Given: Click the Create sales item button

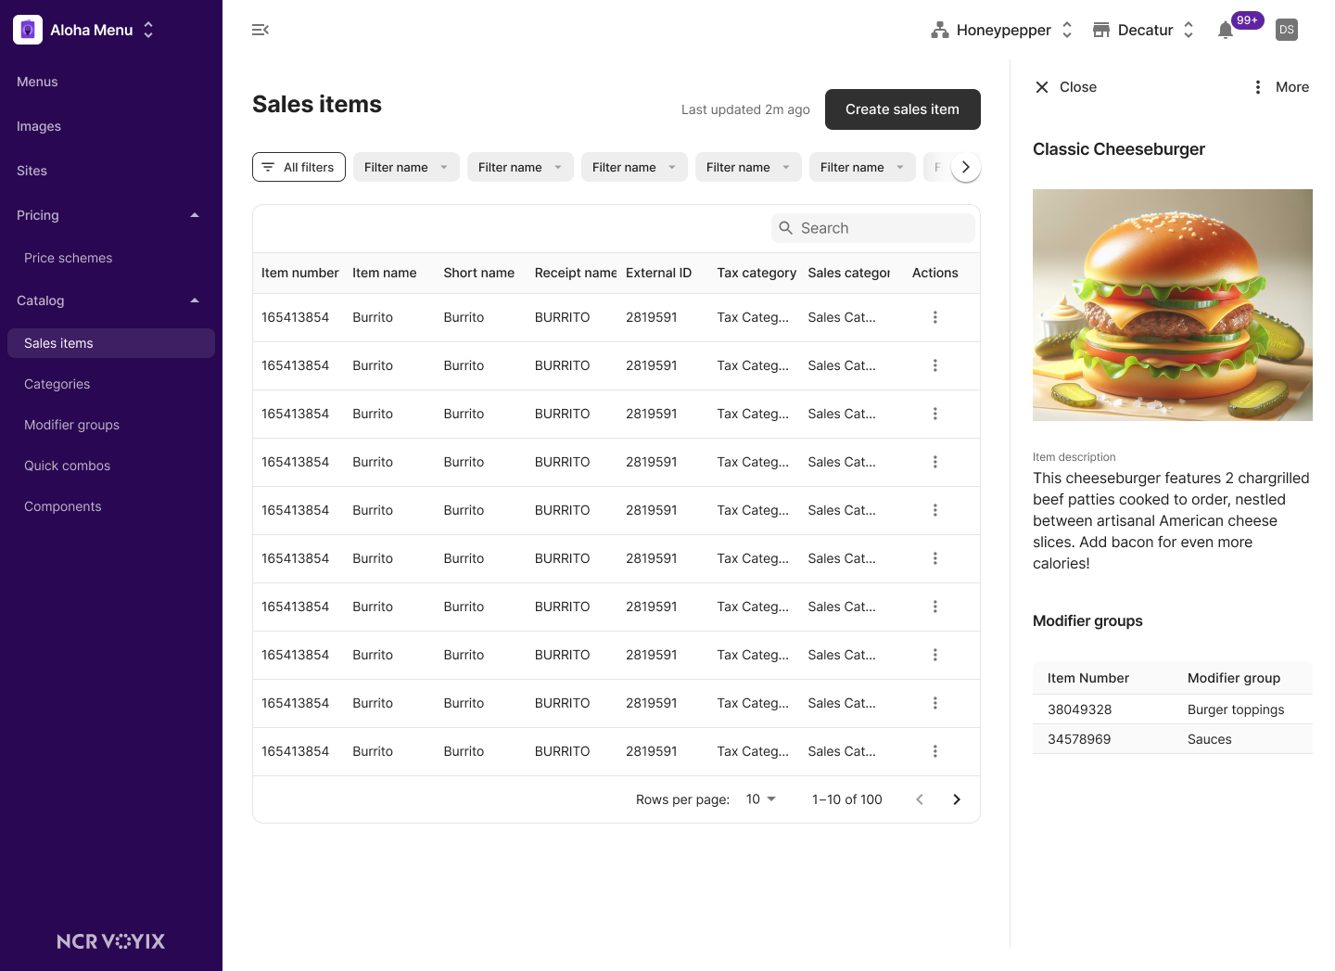Looking at the screenshot, I should [902, 109].
